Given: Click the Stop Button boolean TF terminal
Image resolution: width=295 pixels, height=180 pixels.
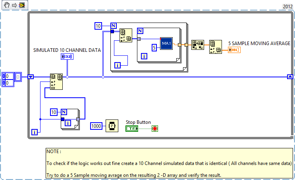Looking at the screenshot, I should click(x=132, y=129).
